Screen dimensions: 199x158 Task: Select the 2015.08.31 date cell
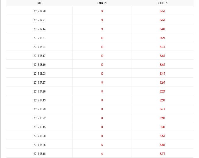pyautogui.click(x=39, y=38)
